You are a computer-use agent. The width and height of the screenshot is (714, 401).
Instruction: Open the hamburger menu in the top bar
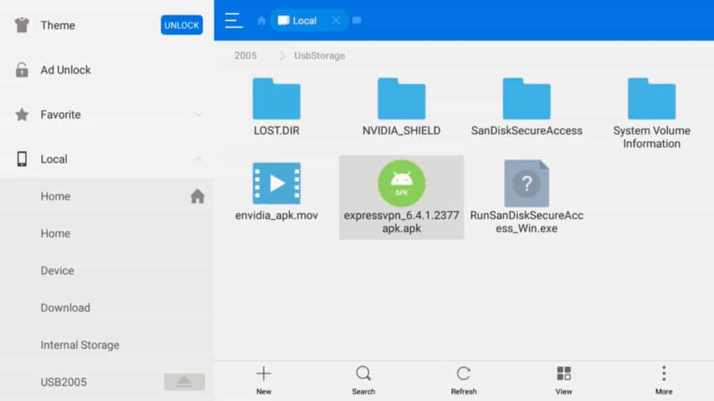(234, 20)
